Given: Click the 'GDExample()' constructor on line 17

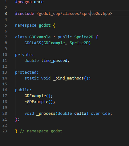Looking at the screenshot, I should [x=38, y=96].
